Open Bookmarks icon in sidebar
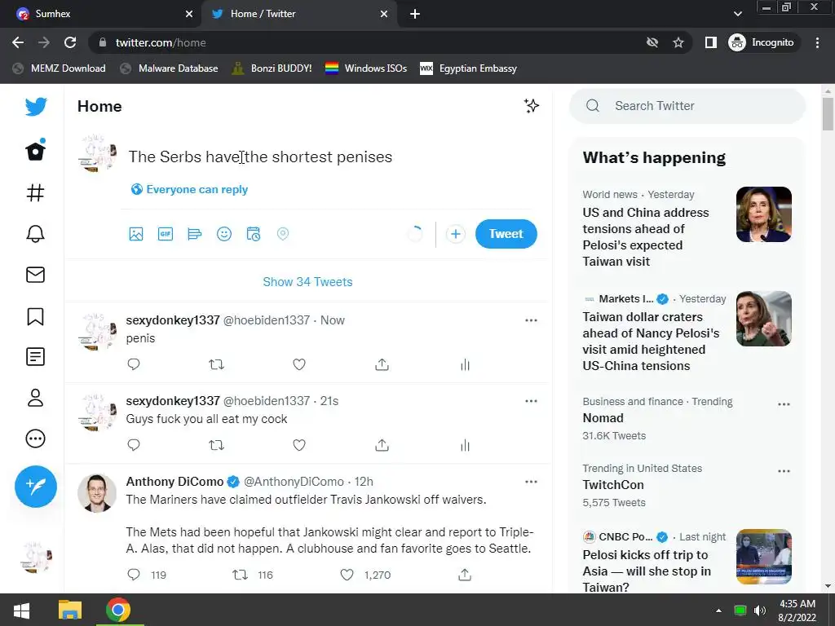 pyautogui.click(x=36, y=316)
